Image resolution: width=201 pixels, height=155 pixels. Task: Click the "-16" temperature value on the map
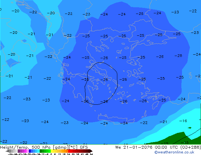tap(183, 121)
